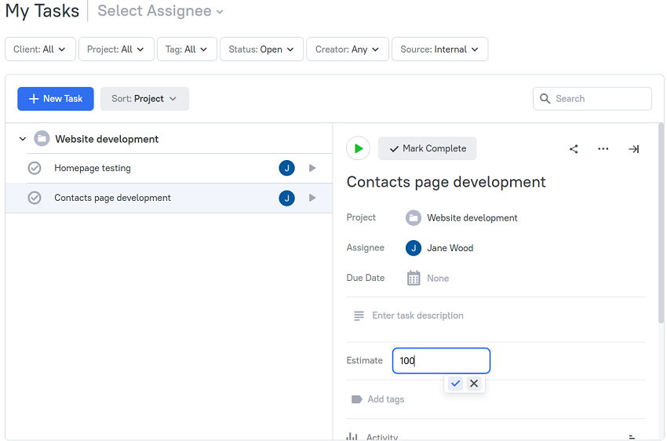Open the three-dots more options menu

pyautogui.click(x=603, y=149)
